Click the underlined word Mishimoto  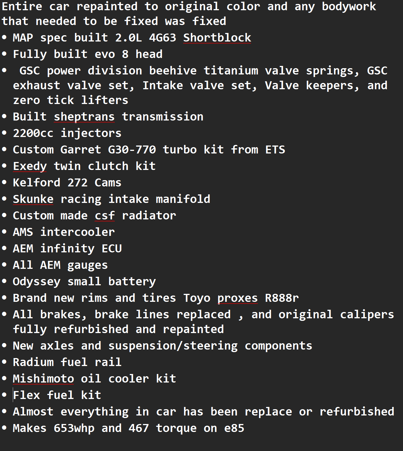click(43, 379)
